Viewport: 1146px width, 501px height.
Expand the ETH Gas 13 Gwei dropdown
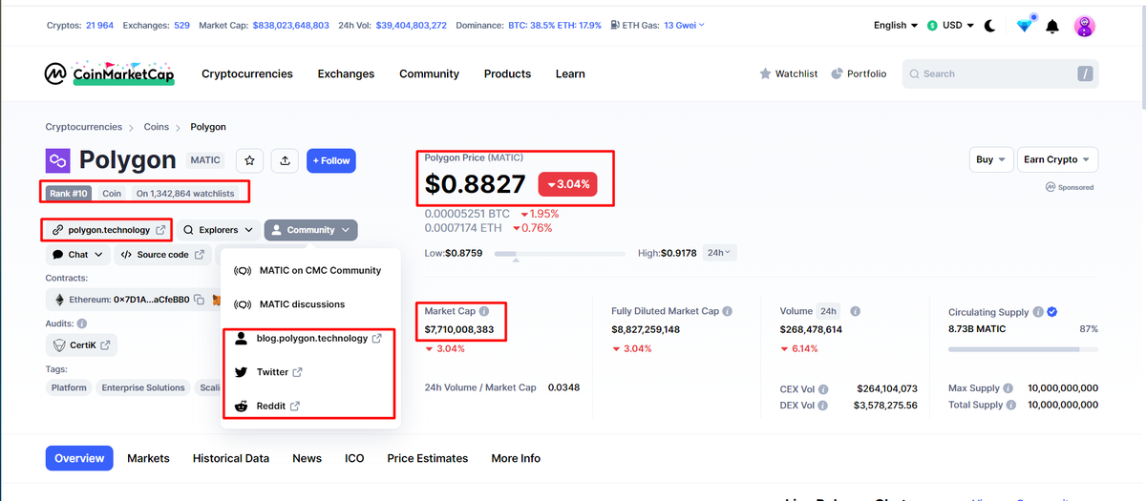click(684, 26)
